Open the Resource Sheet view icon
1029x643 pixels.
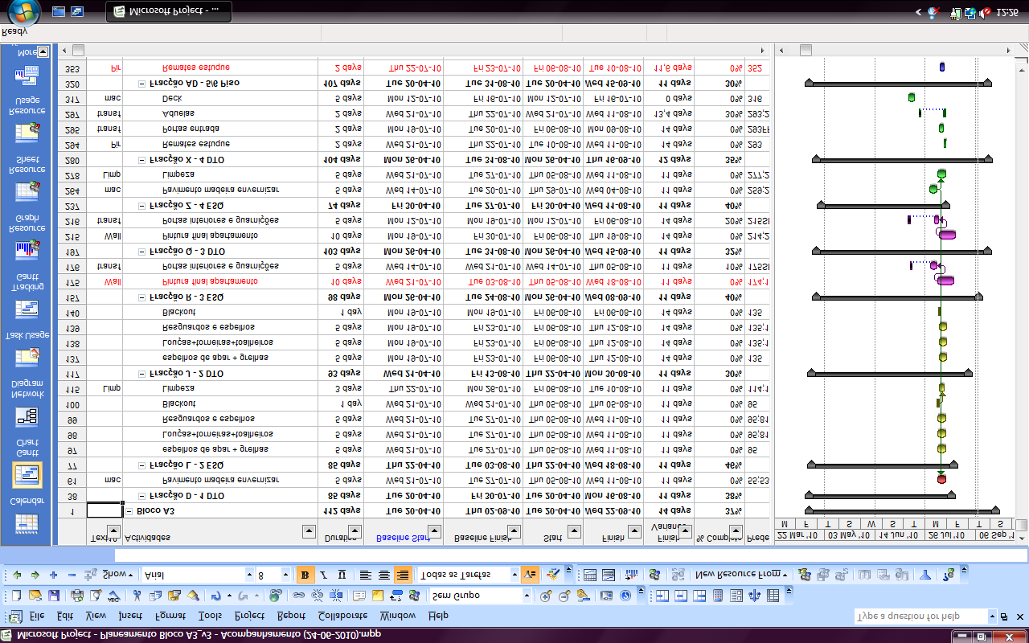[27, 191]
